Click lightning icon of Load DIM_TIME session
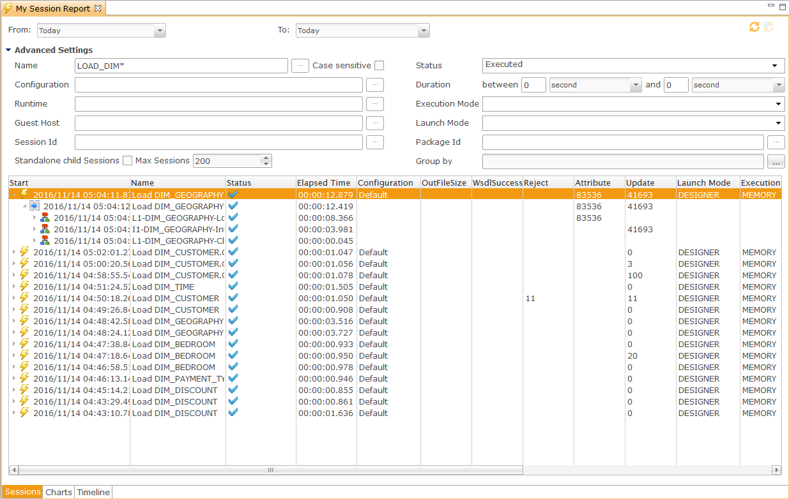Viewport: 789px width, 499px height. tap(25, 287)
